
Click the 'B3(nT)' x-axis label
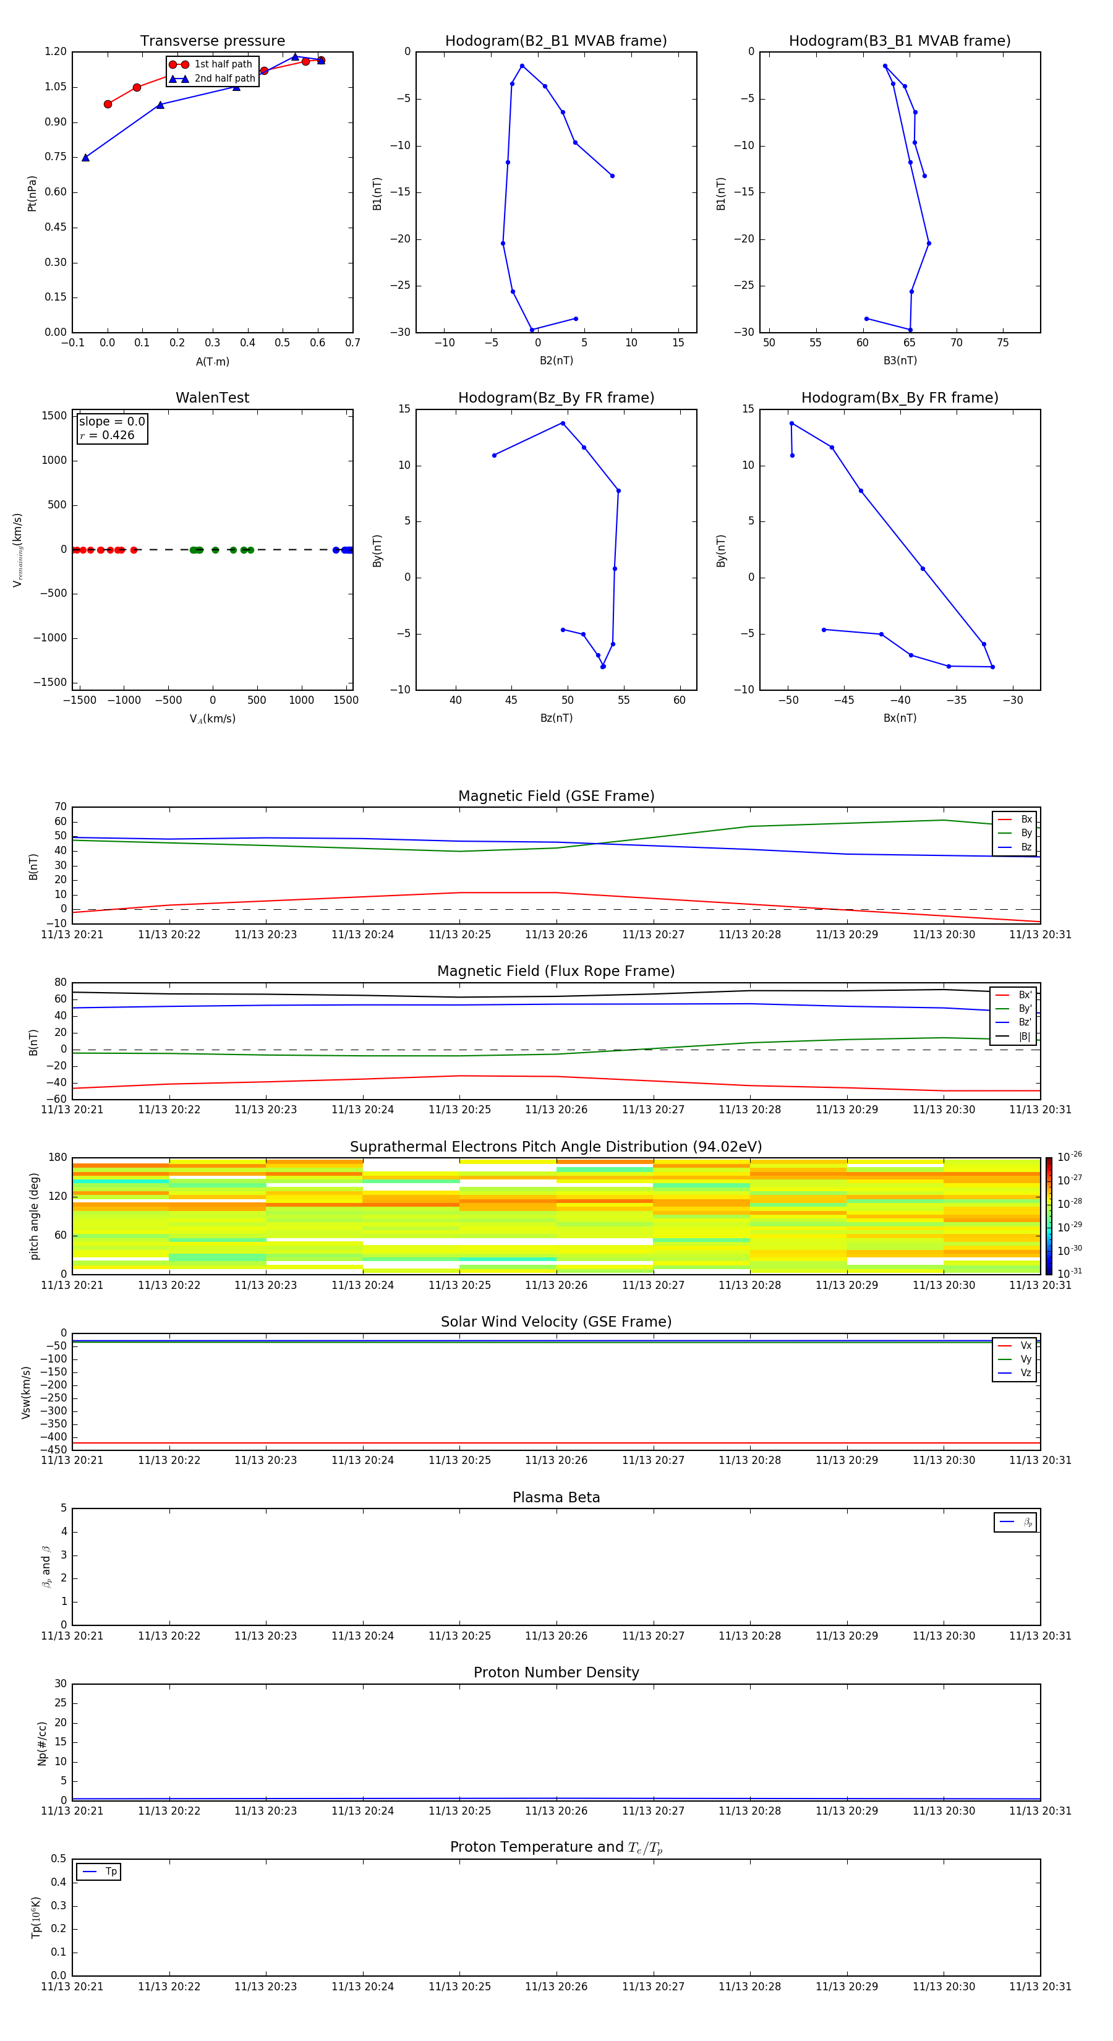[x=900, y=361]
